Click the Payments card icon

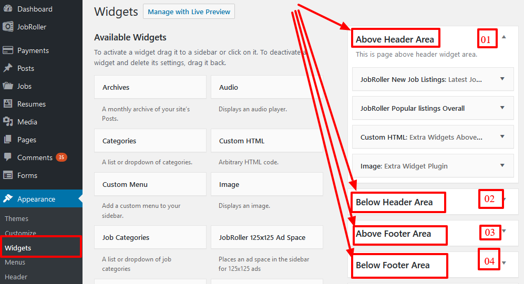[x=8, y=50]
